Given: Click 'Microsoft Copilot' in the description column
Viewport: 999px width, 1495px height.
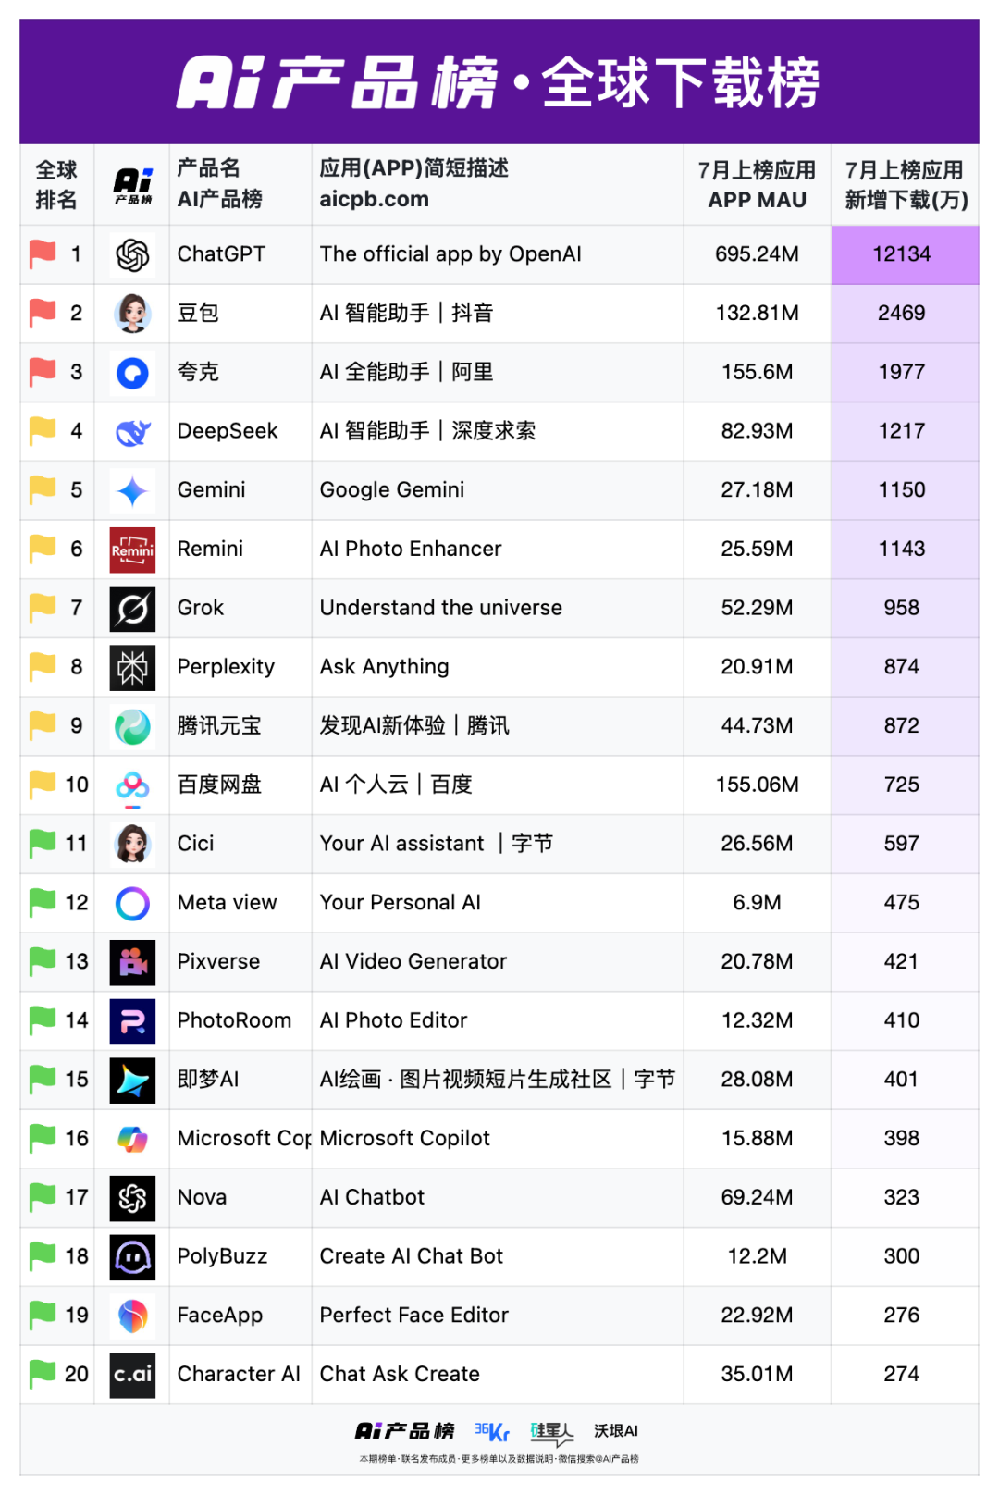Looking at the screenshot, I should tap(405, 1139).
